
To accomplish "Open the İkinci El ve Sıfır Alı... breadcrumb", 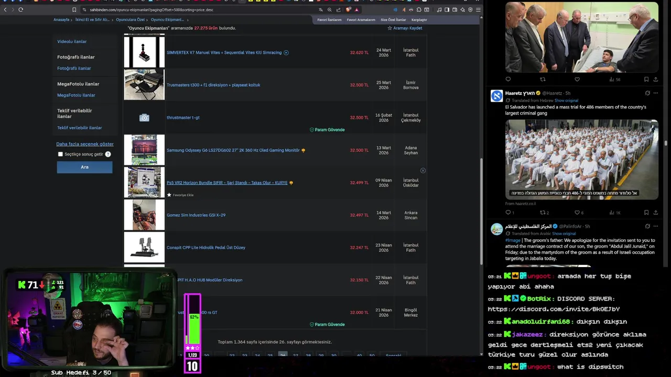I will click(x=92, y=20).
